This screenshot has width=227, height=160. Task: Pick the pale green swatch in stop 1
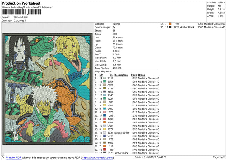coord(104,78)
